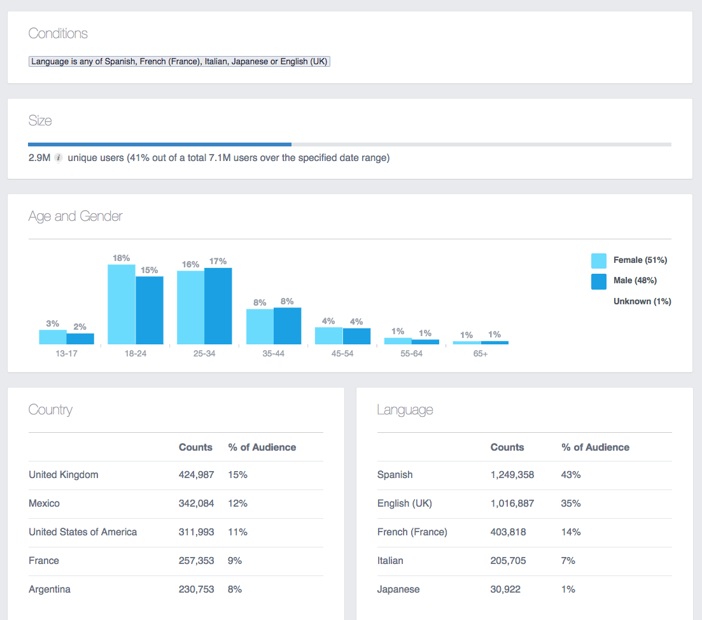
Task: Click the 17% Male bar for 25-34
Action: (218, 306)
